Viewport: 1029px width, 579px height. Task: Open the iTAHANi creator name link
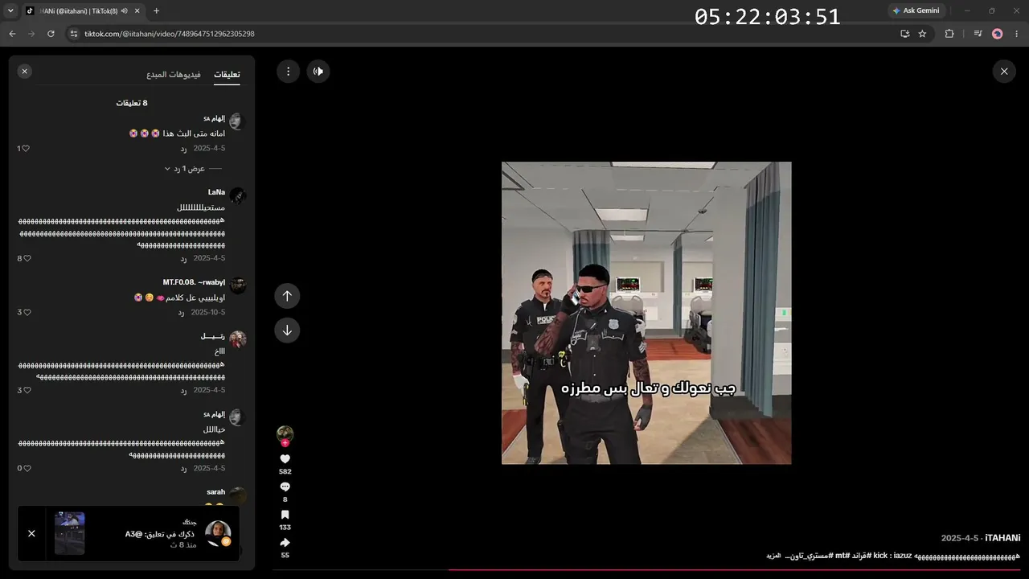click(x=1002, y=538)
